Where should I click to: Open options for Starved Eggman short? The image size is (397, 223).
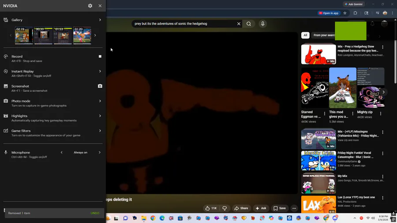tap(325, 114)
